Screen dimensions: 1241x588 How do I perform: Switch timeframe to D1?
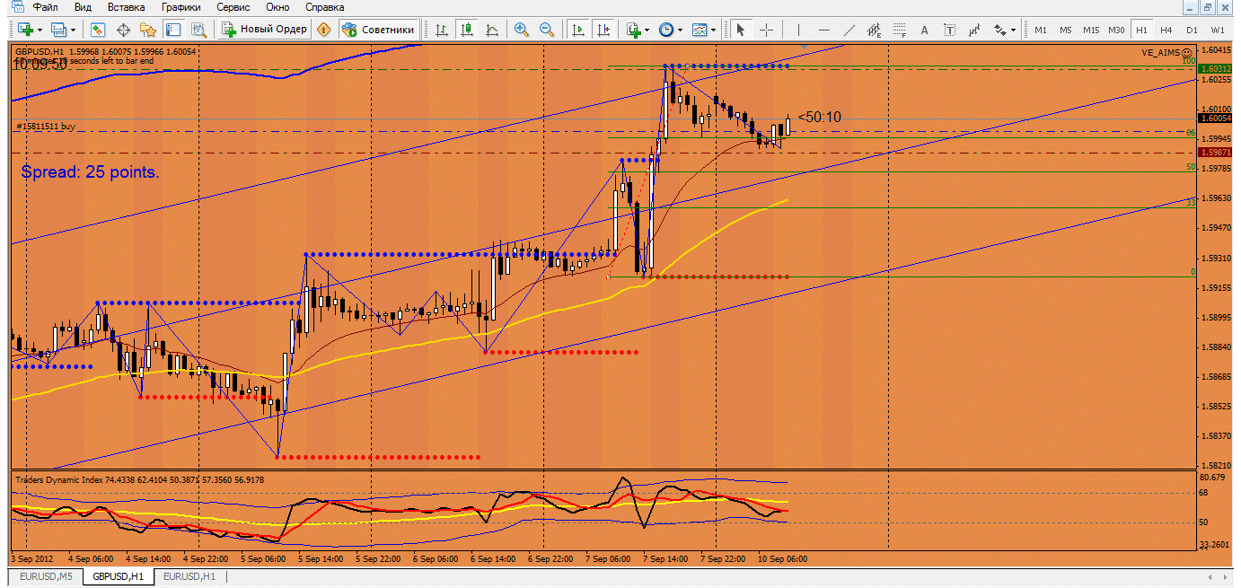(x=1192, y=30)
